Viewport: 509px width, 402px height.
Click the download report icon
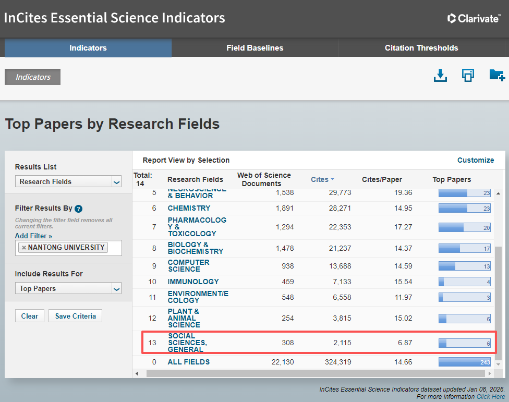pyautogui.click(x=441, y=76)
